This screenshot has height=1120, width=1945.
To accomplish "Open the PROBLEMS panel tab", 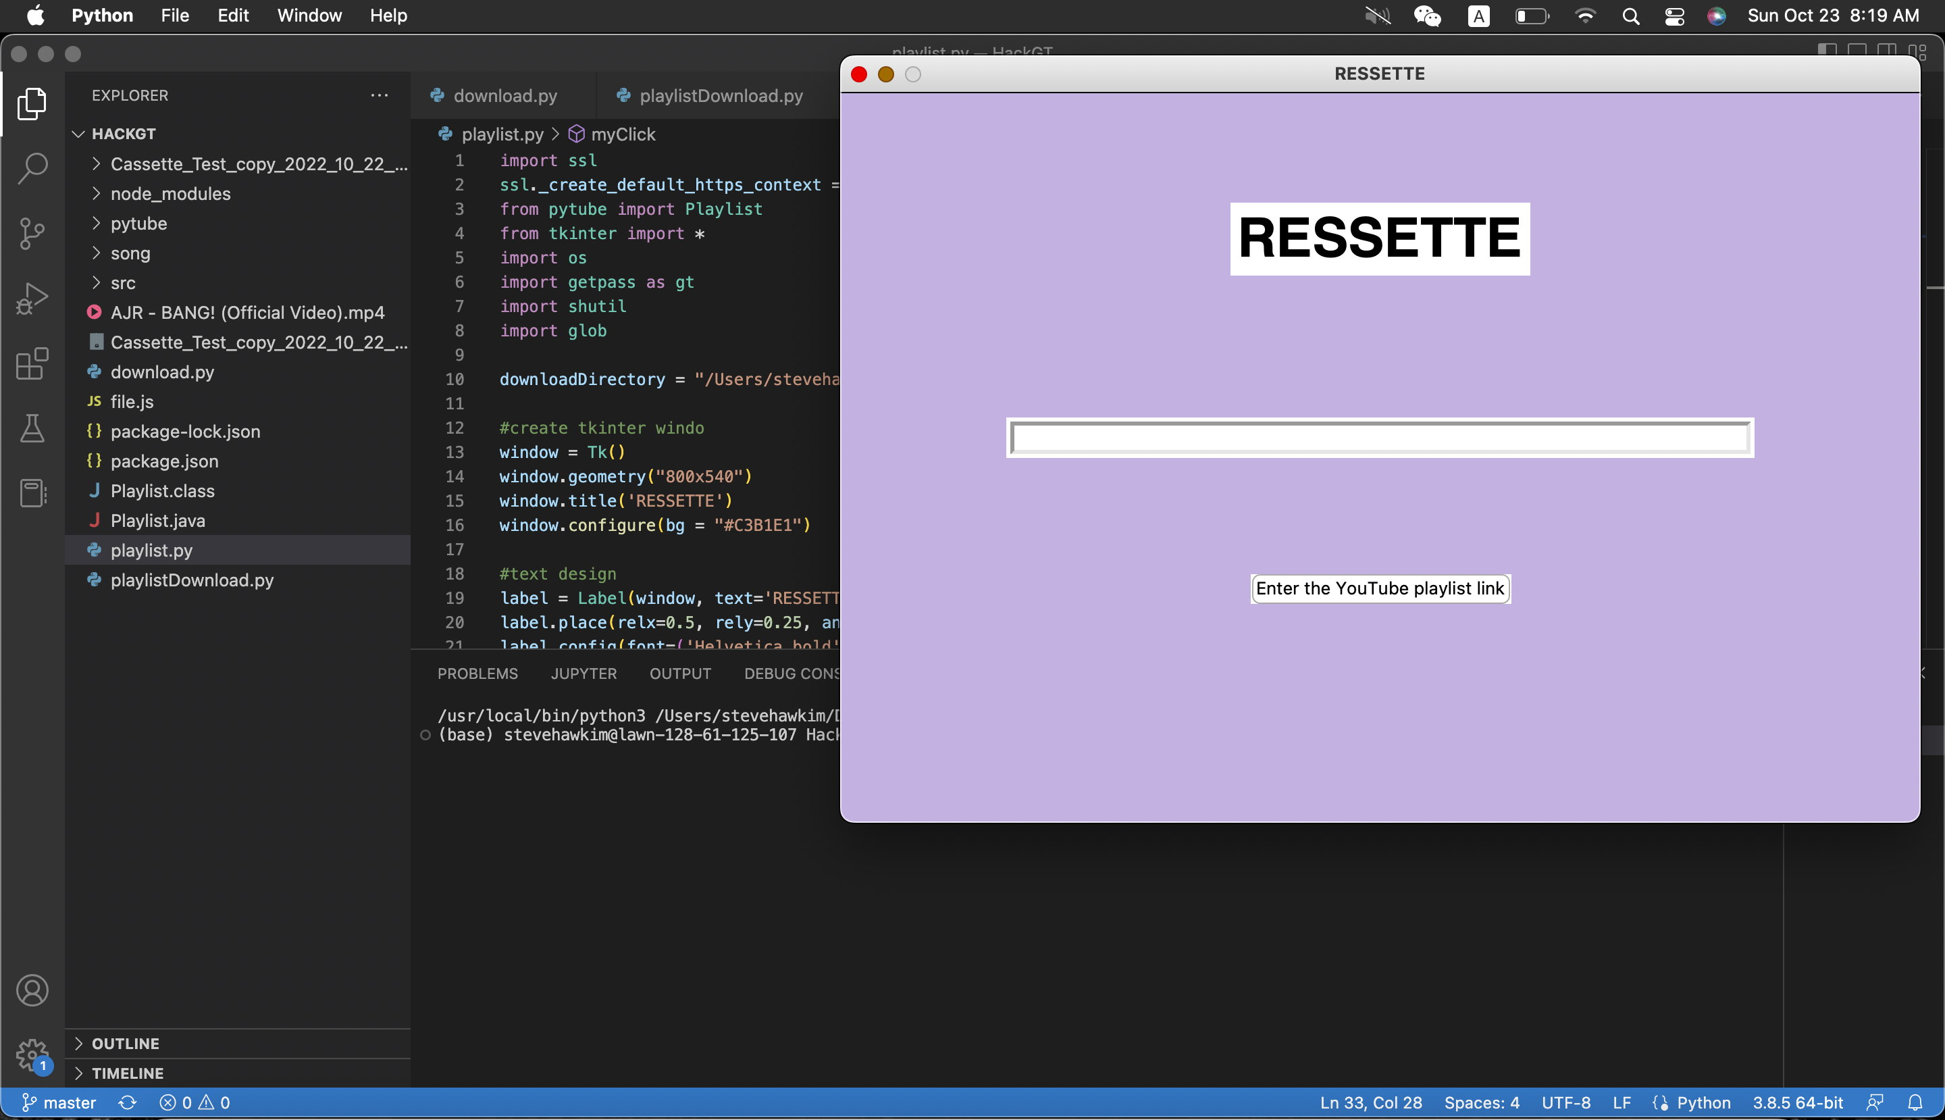I will click(477, 673).
